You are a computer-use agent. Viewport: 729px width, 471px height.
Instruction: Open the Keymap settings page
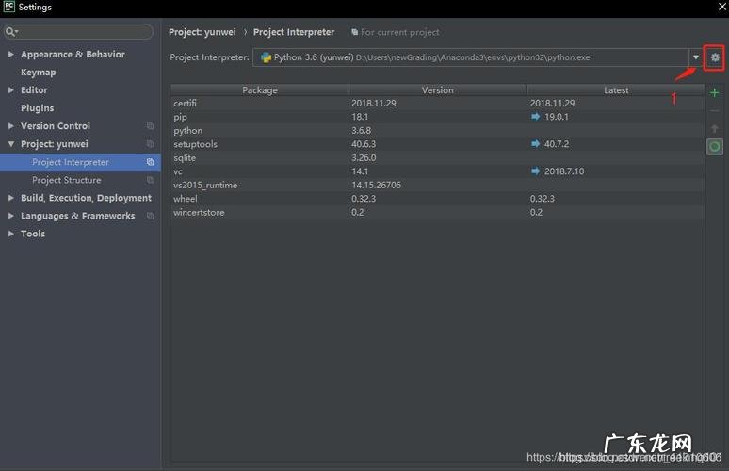38,73
